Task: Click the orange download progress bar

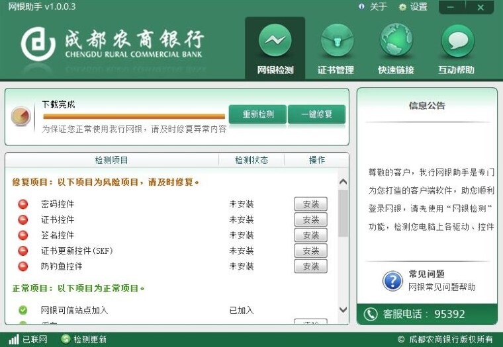Action: (x=134, y=116)
